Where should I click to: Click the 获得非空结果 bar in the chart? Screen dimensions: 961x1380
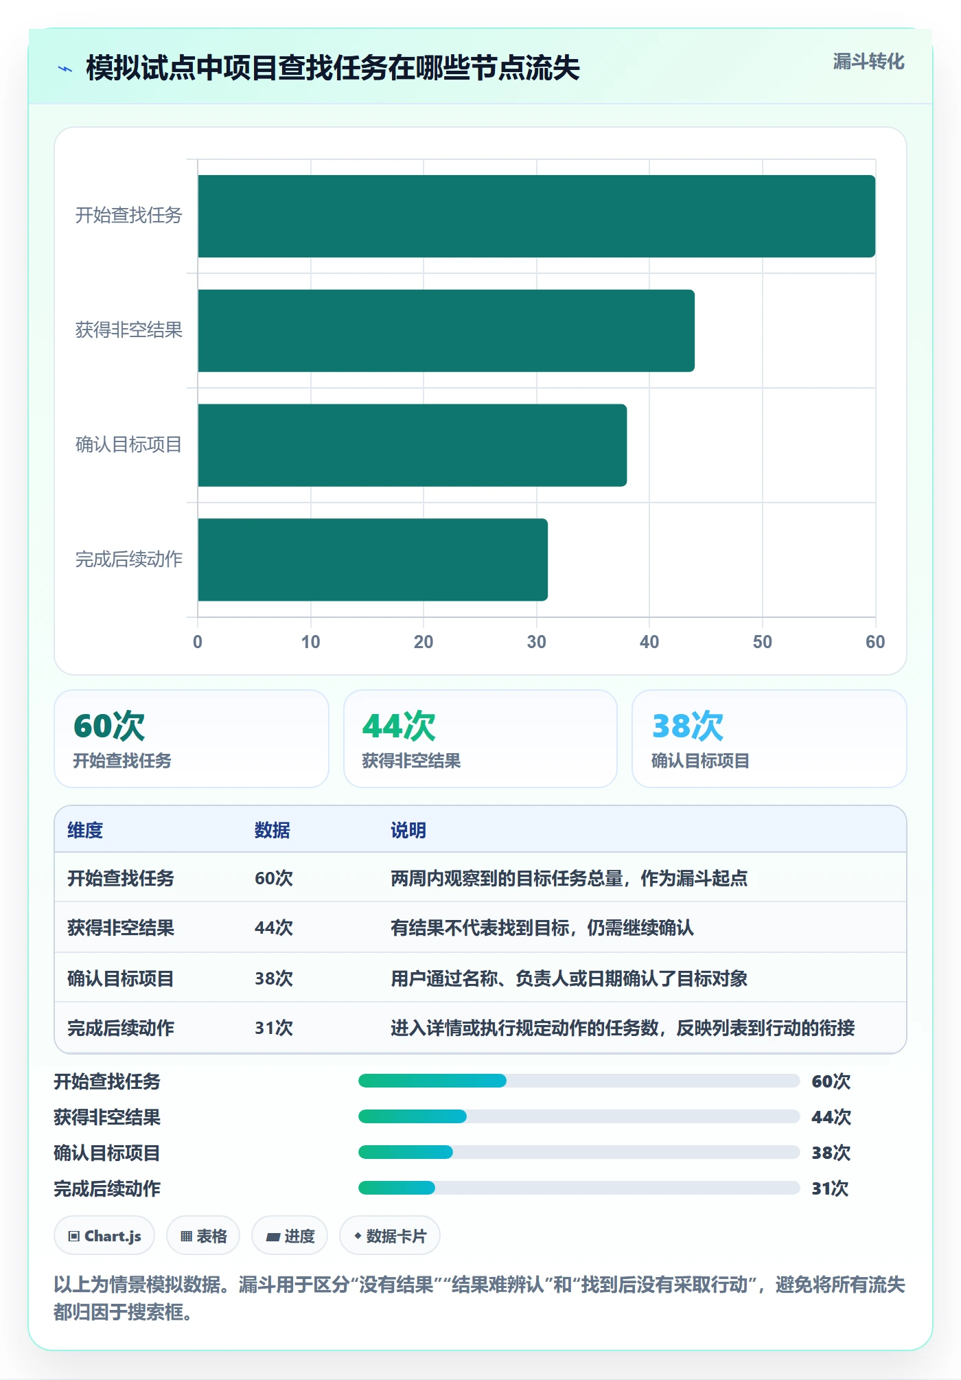pyautogui.click(x=446, y=331)
